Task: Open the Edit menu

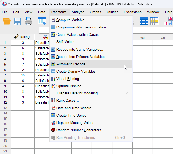Action: (16, 12)
